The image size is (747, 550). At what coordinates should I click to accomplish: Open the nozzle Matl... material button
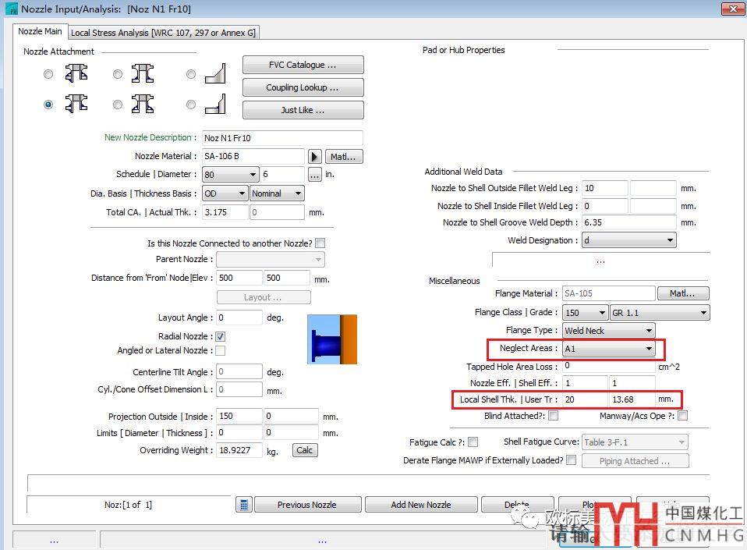(x=344, y=156)
